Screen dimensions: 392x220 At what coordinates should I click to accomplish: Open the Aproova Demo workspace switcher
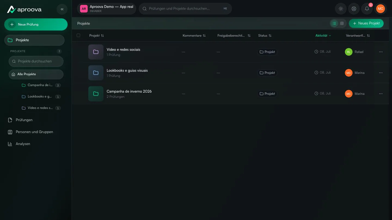pyautogui.click(x=106, y=9)
